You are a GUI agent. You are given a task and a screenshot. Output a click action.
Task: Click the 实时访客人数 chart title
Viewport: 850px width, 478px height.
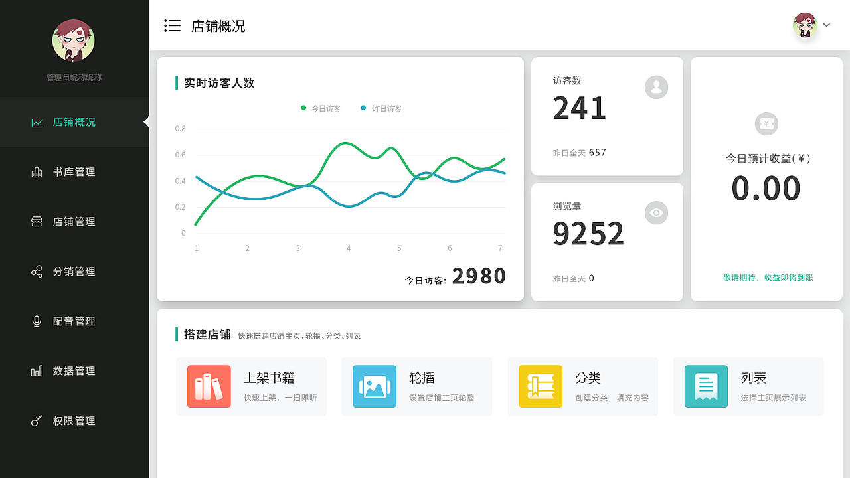[219, 83]
